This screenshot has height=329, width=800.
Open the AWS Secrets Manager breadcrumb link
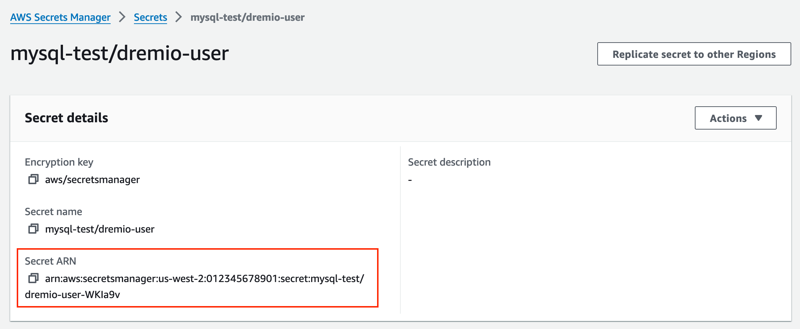click(60, 17)
